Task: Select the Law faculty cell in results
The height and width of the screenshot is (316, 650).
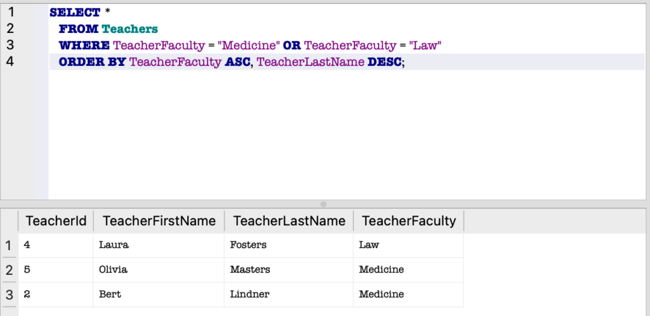Action: pyautogui.click(x=368, y=245)
